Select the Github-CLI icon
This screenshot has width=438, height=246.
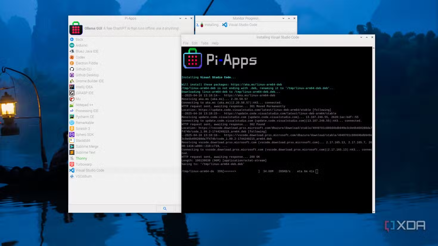coord(72,69)
